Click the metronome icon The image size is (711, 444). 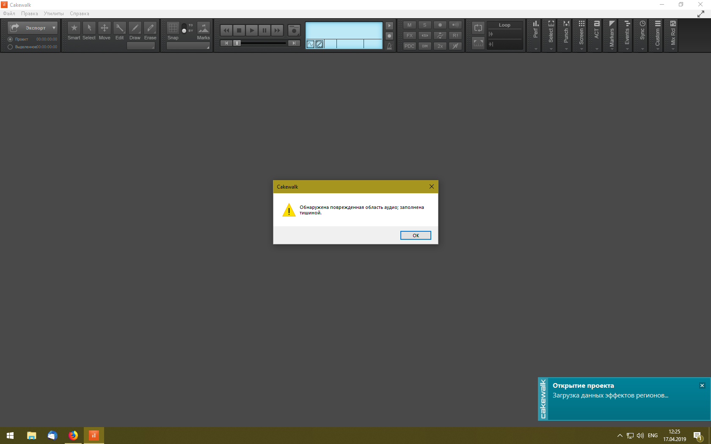[x=389, y=46]
